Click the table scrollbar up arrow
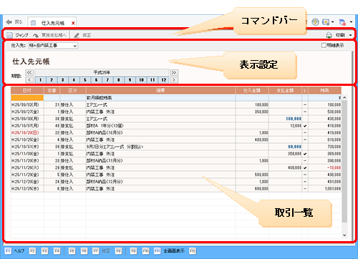Viewport: 358px width, 259px height. point(344,97)
